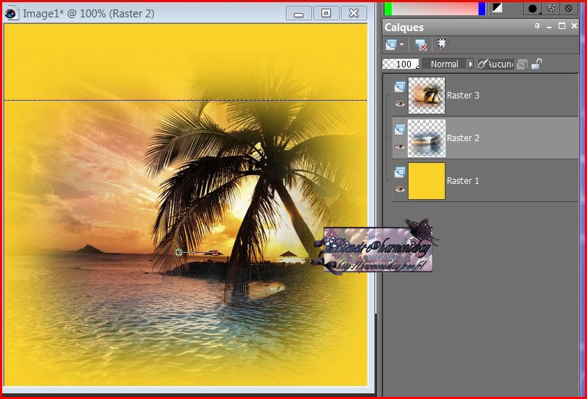Select the Raster 1 yellow thumbnail

pos(427,181)
